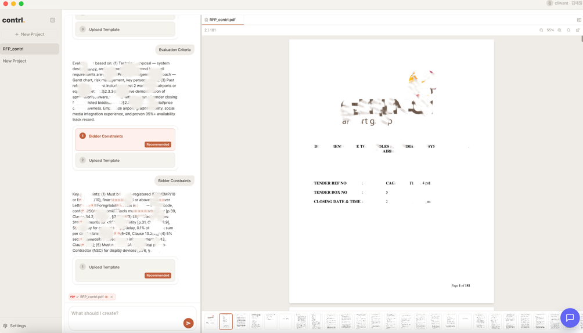Choose the Bidder Constraints recommended option
Image resolution: width=583 pixels, height=333 pixels.
125,139
